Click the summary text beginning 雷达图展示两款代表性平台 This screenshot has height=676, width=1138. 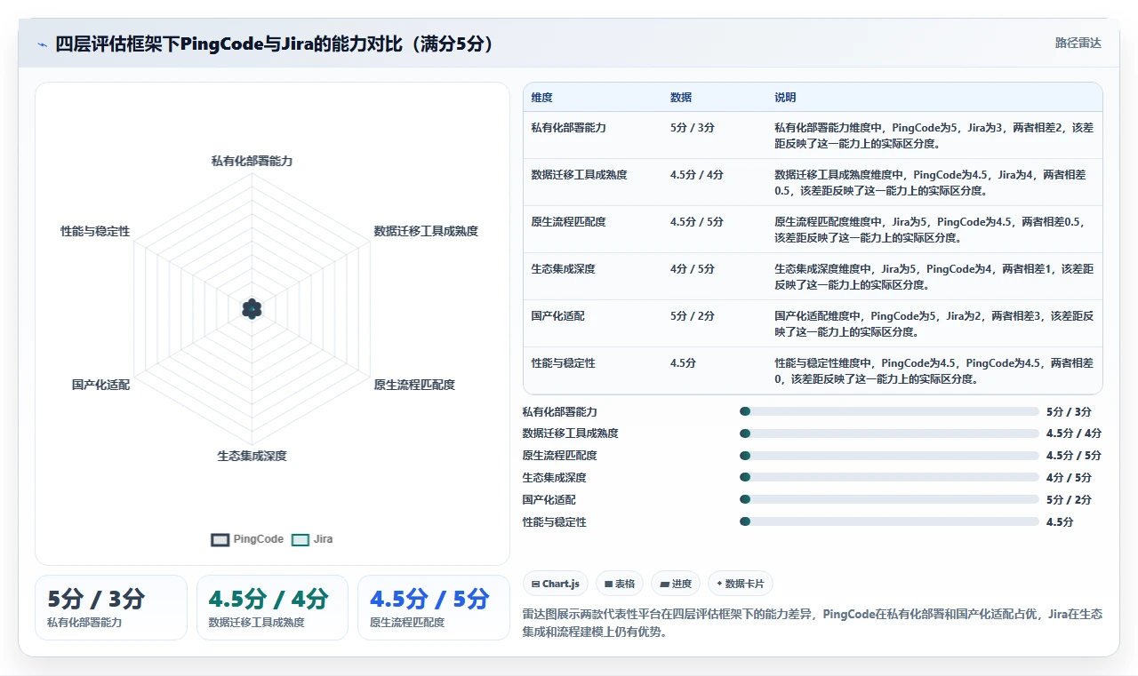813,623
